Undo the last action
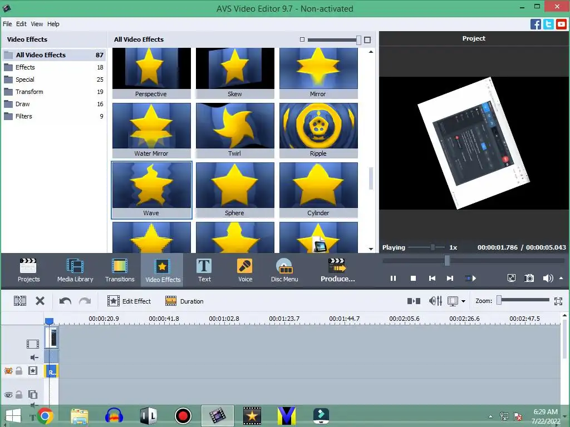The image size is (570, 427). 65,301
